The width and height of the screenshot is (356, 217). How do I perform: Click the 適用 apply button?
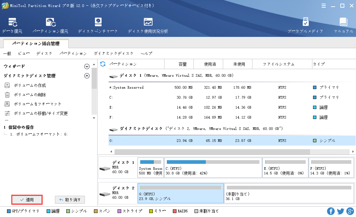(27, 200)
